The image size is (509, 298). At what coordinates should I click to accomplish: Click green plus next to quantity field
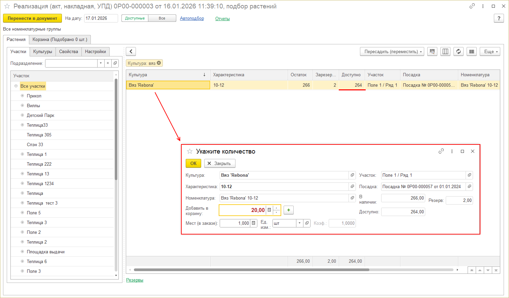pos(289,210)
